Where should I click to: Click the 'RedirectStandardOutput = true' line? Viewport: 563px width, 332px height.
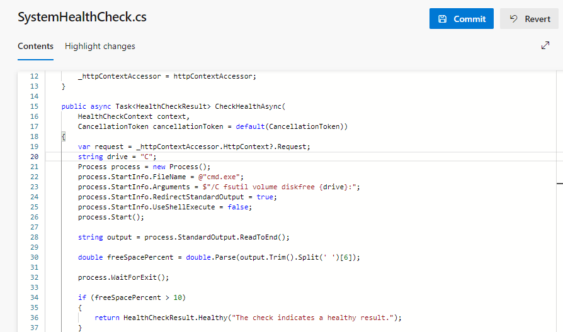point(178,197)
